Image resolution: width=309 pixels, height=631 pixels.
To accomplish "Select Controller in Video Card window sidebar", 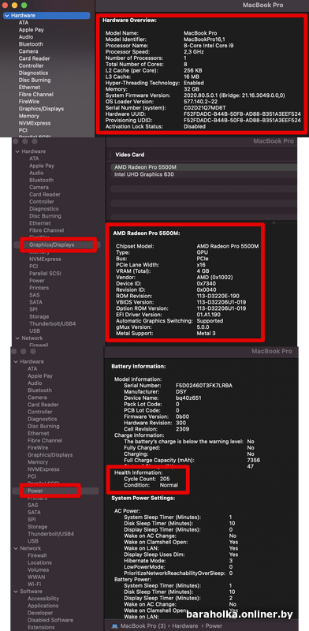I will tap(42, 202).
